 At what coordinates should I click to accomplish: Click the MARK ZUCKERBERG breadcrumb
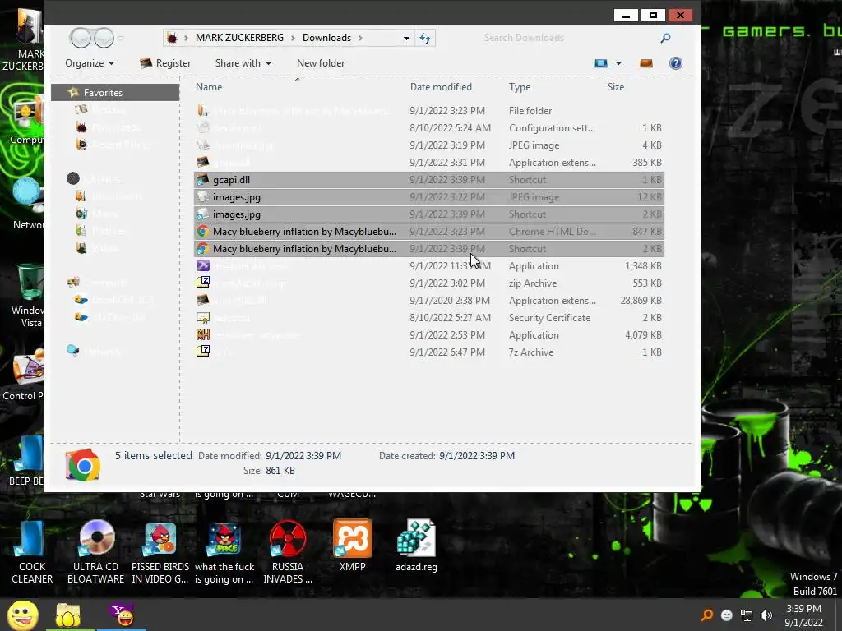239,38
